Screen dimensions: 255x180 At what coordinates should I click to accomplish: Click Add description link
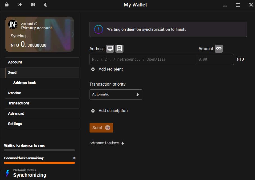113,111
